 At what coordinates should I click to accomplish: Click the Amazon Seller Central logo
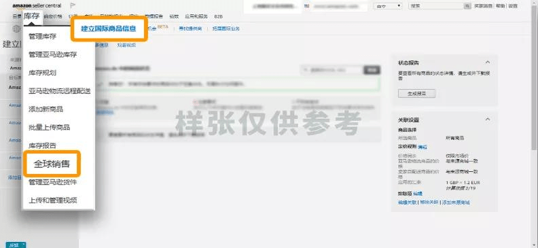tap(37, 6)
